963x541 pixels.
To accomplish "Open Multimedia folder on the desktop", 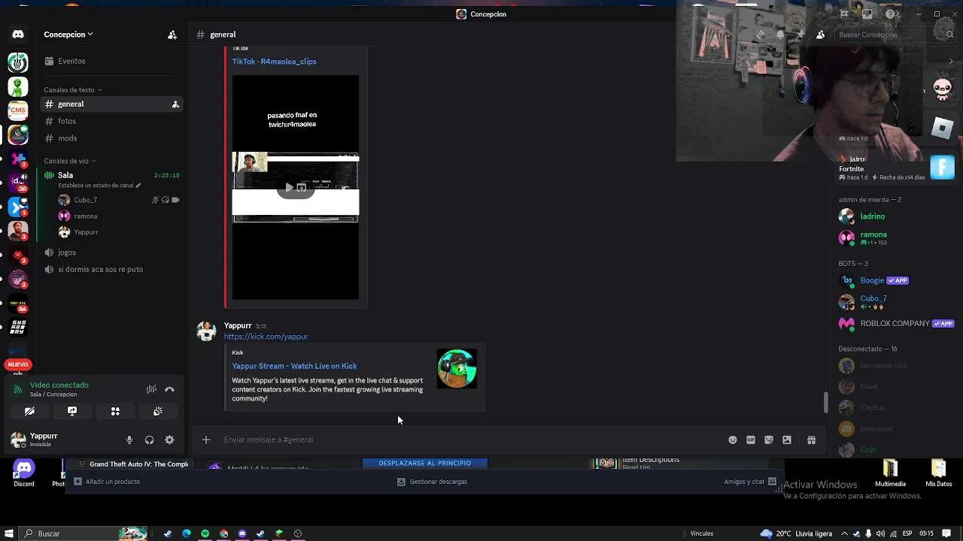I will 890,473.
